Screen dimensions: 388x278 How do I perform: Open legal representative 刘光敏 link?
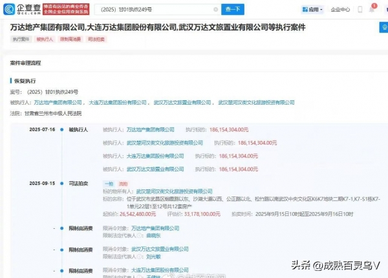pyautogui.click(x=153, y=257)
